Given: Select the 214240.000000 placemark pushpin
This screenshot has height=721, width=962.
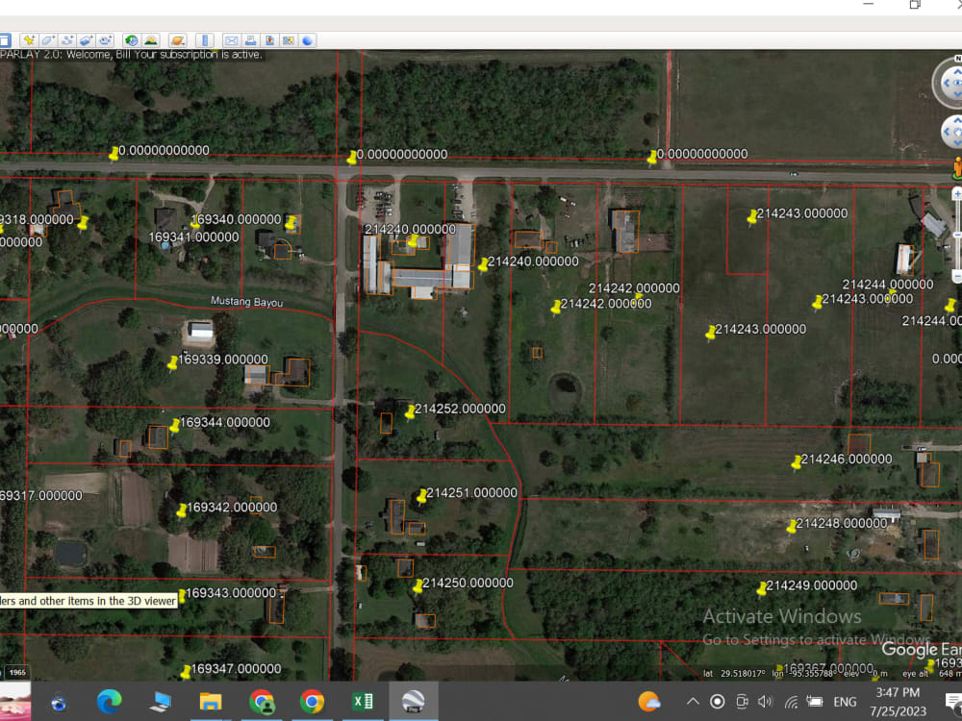Looking at the screenshot, I should point(413,240).
